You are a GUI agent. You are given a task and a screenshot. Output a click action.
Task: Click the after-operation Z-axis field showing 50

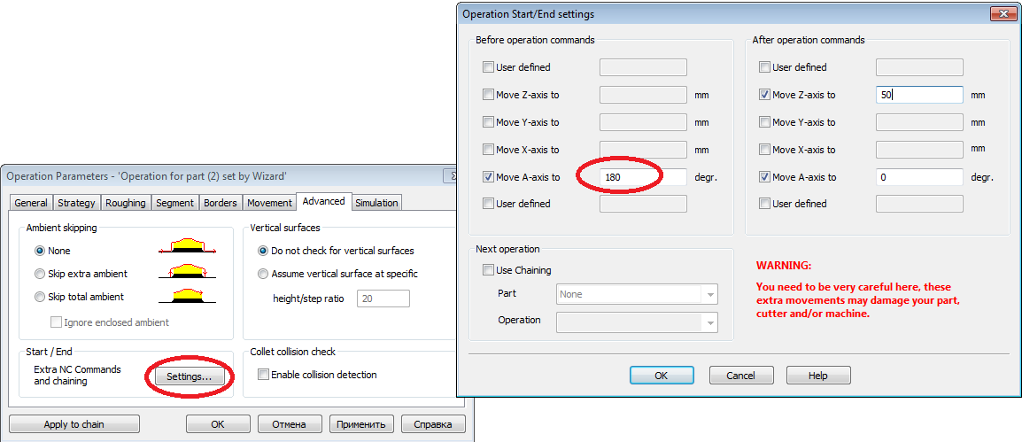click(919, 95)
